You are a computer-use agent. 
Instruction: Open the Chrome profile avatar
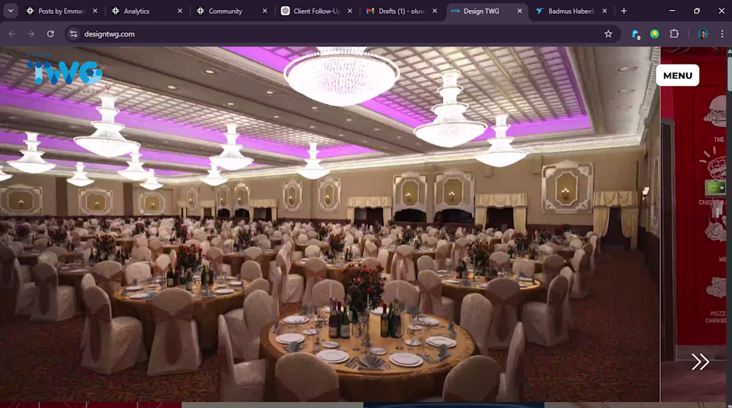(x=703, y=34)
